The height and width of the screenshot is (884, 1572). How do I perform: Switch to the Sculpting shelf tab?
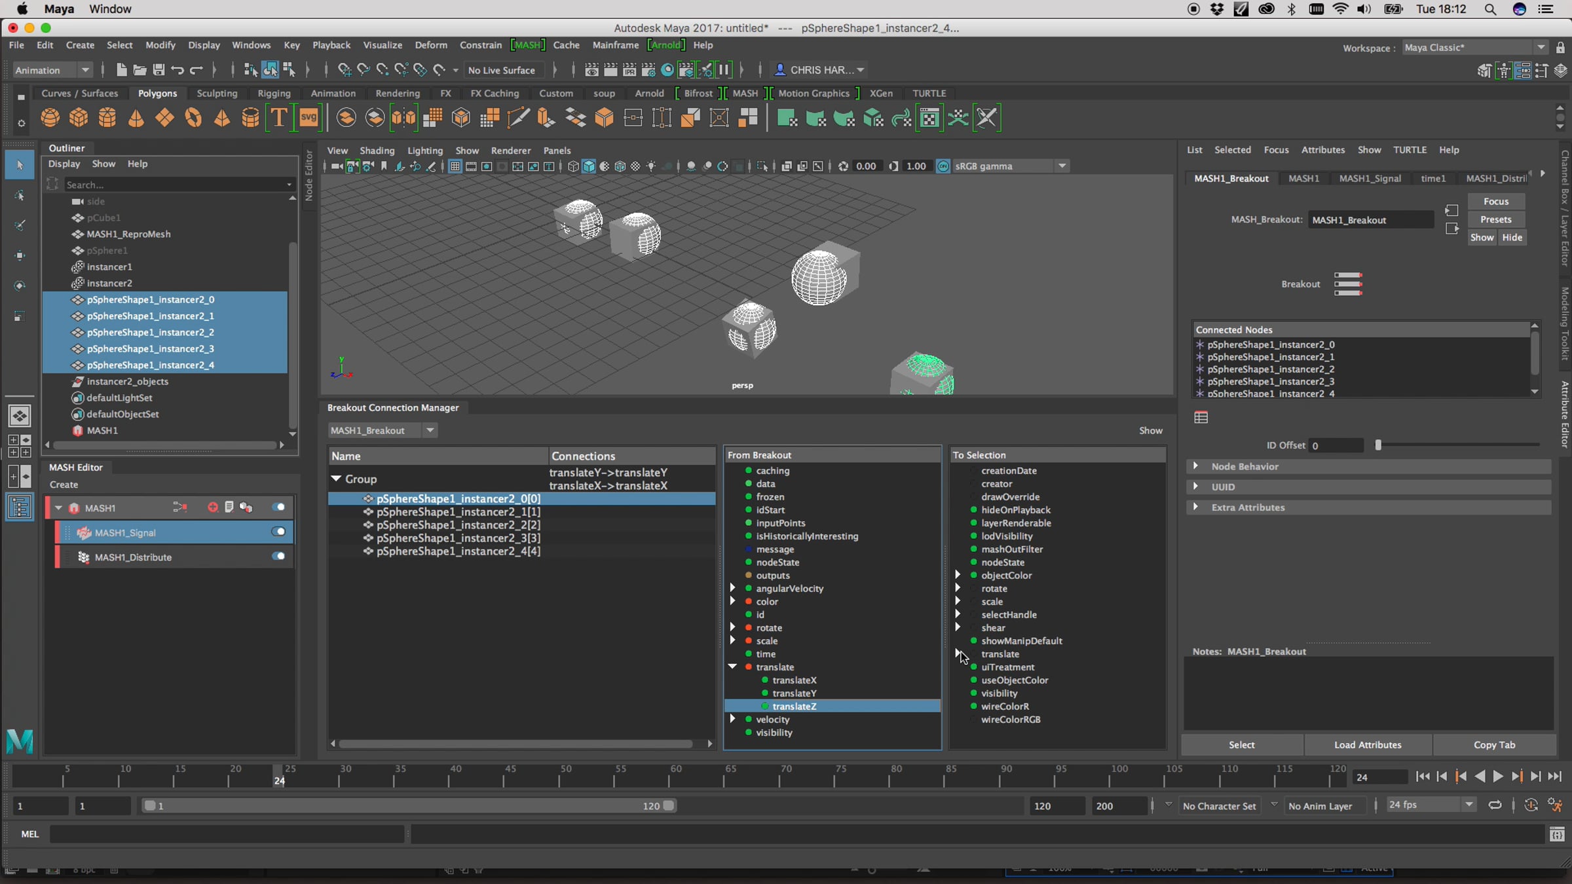point(217,94)
